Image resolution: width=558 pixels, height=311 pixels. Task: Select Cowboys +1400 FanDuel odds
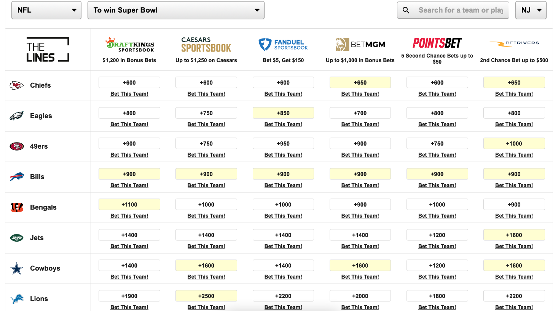click(x=283, y=265)
